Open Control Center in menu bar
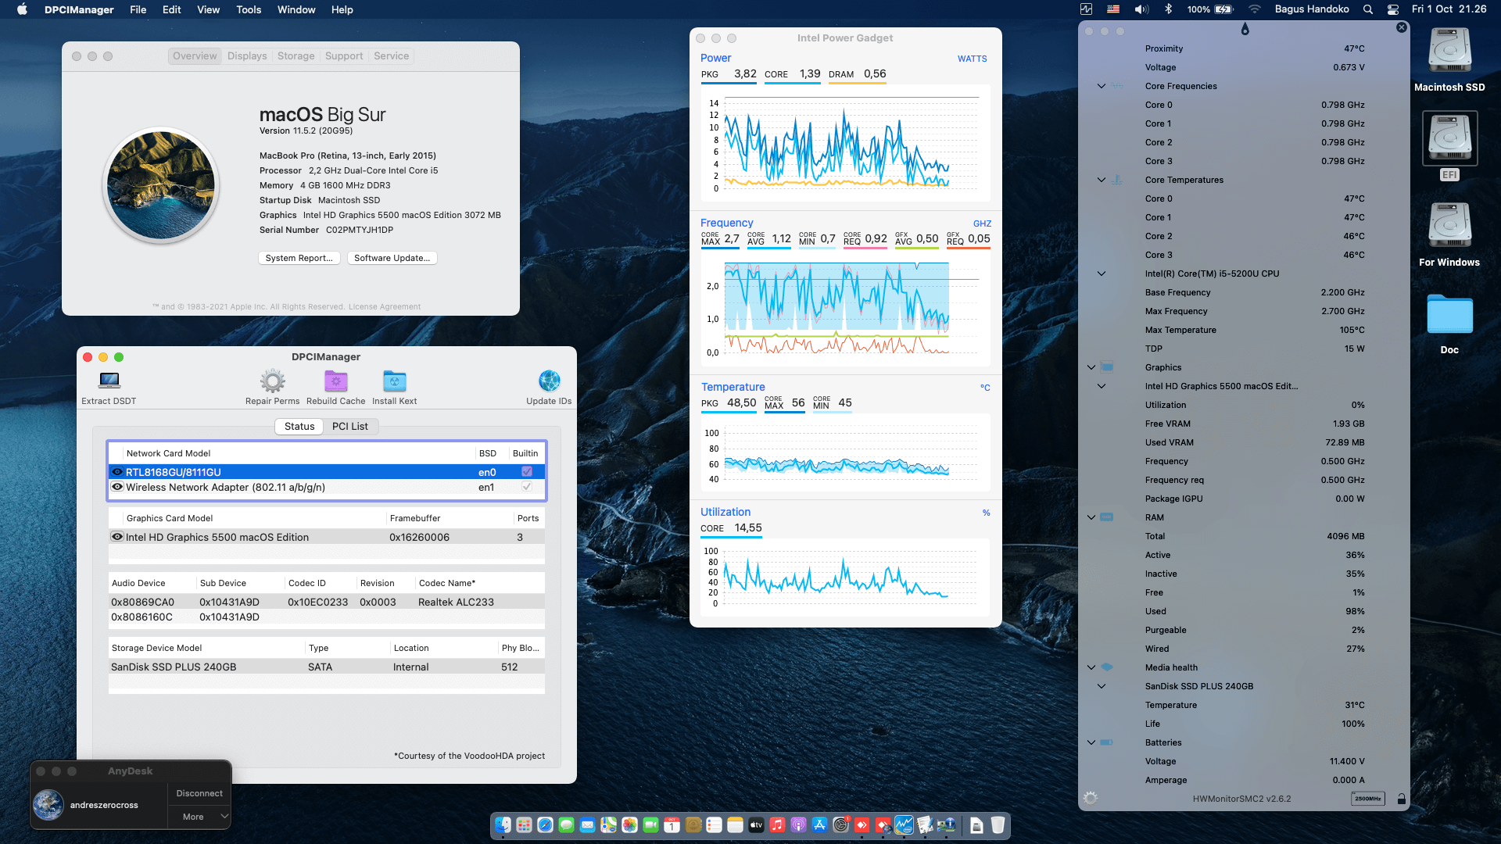 click(x=1393, y=9)
